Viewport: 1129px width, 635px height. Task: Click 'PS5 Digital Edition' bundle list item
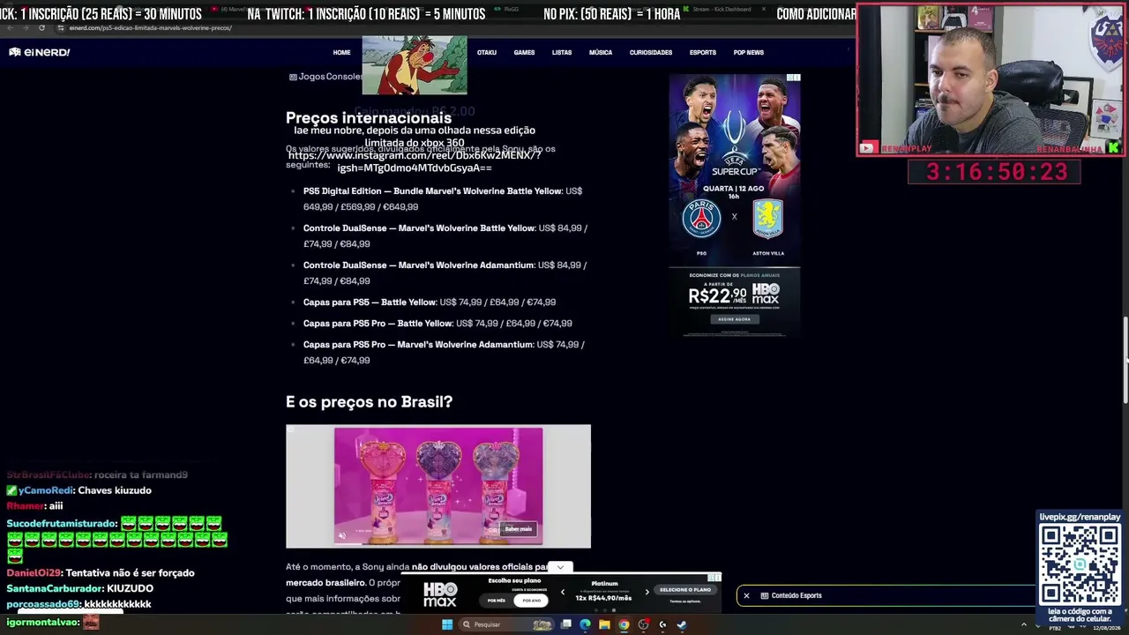point(443,198)
